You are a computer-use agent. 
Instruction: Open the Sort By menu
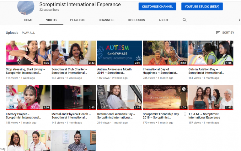[x=225, y=33]
